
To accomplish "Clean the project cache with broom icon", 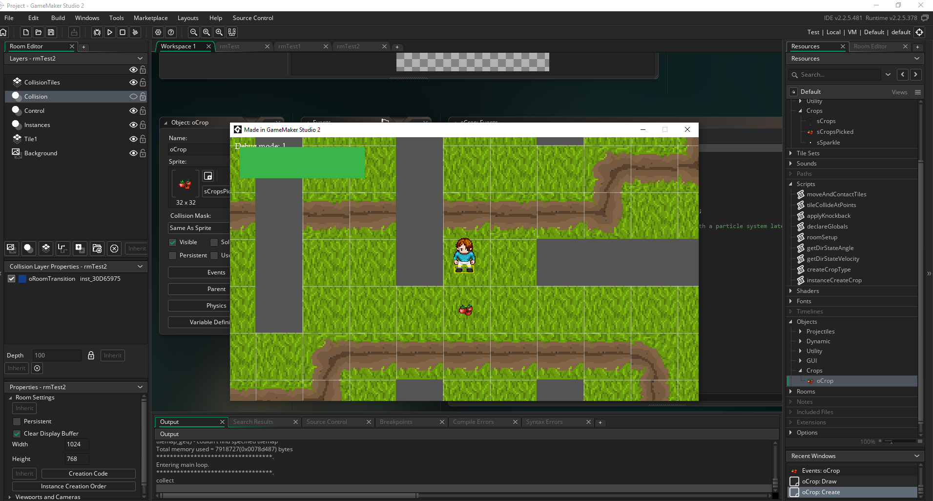I will click(x=135, y=32).
